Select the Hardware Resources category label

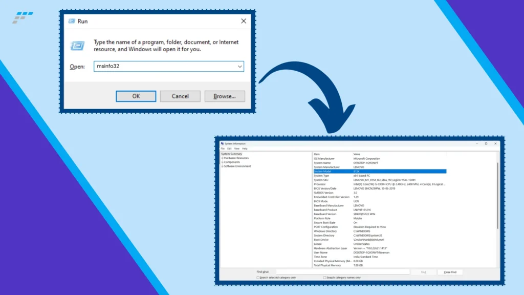(x=236, y=158)
